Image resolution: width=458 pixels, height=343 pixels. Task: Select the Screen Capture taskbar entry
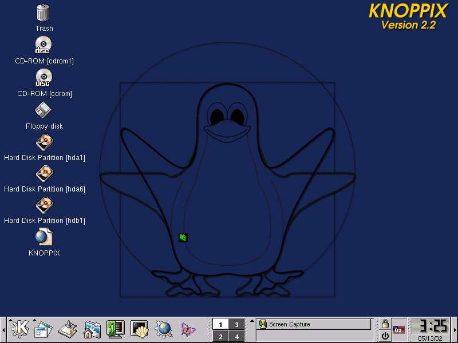coord(313,324)
